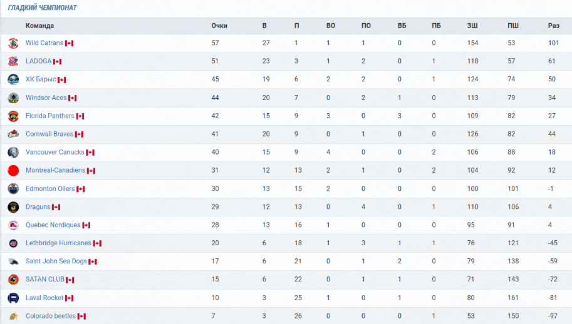Click the Команда column header

click(x=39, y=26)
